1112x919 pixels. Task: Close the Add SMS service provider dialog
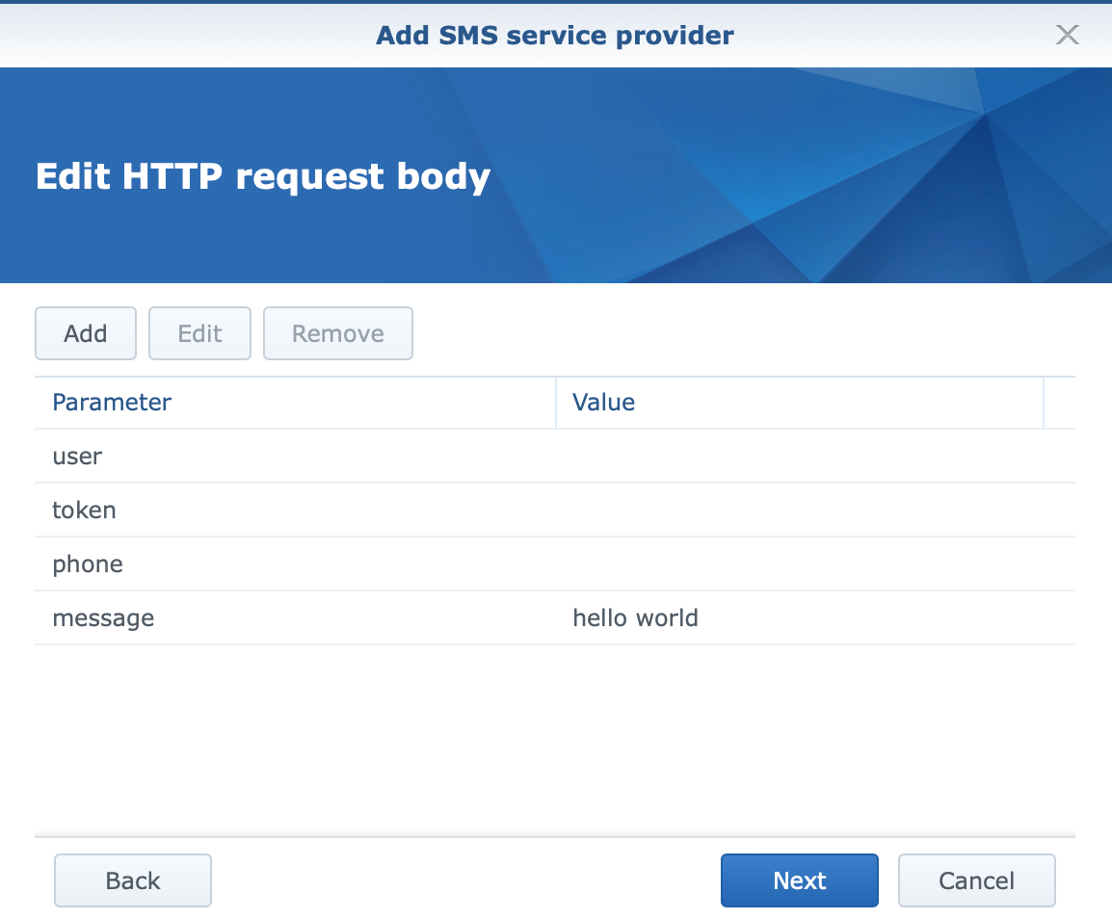tap(1067, 35)
